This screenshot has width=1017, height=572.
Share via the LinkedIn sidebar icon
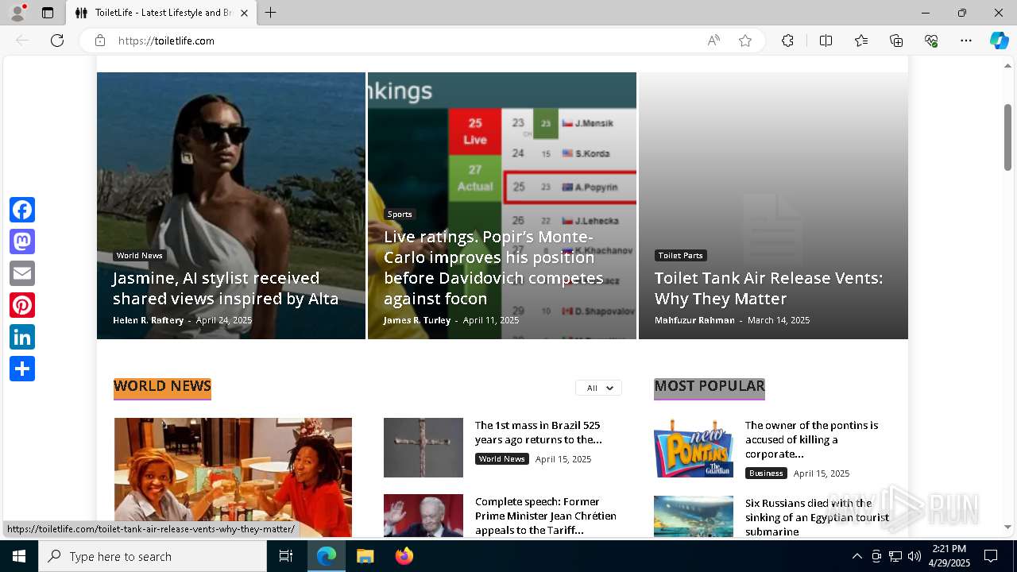click(x=22, y=337)
